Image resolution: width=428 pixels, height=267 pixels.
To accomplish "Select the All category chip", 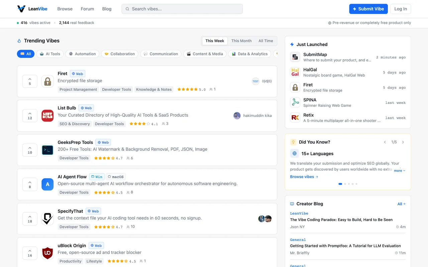I will click(26, 54).
